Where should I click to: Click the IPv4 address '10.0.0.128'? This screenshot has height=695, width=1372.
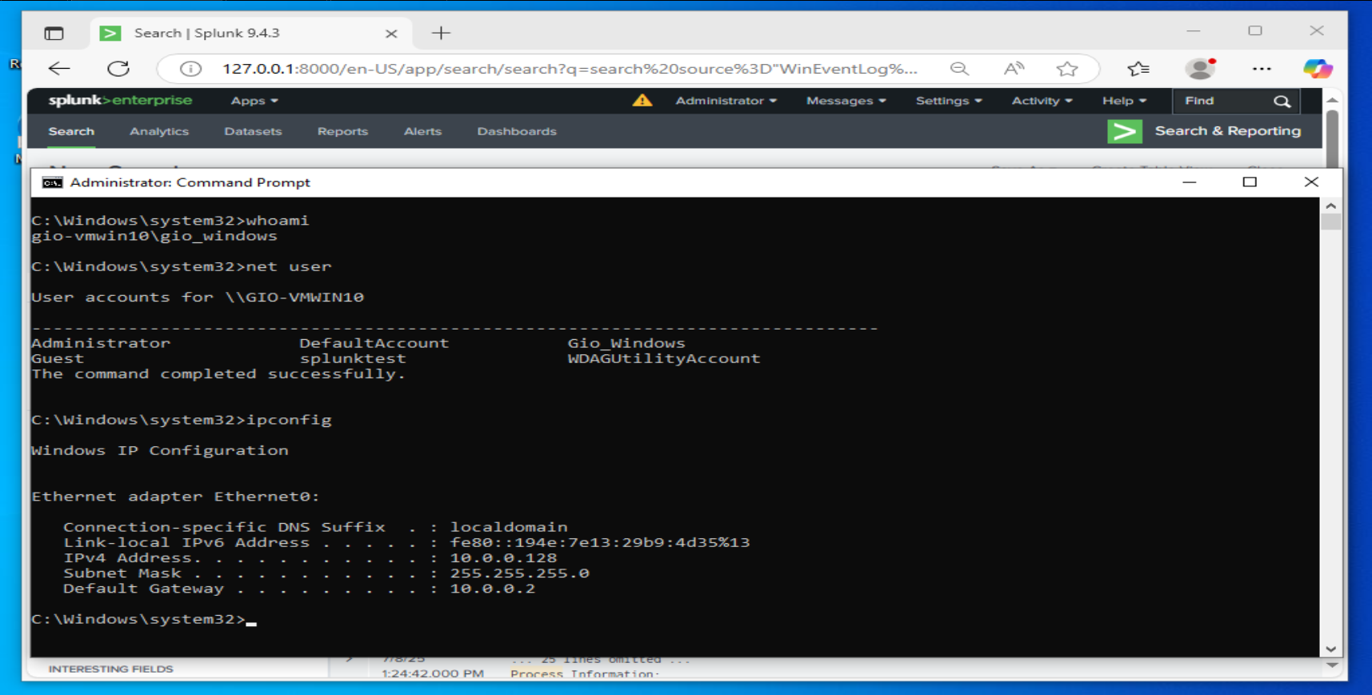click(503, 557)
